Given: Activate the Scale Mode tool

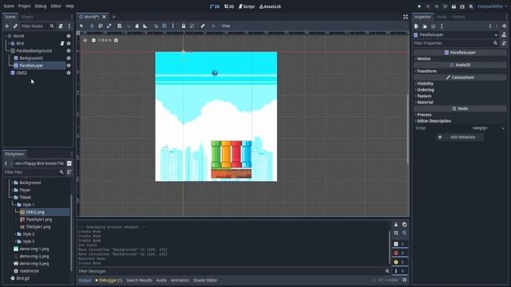Looking at the screenshot, I should tap(109, 26).
